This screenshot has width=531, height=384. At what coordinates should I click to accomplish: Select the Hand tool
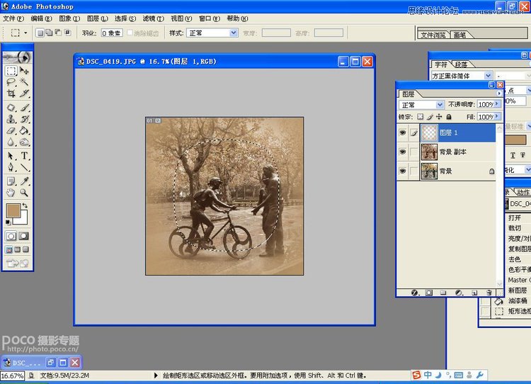11,193
